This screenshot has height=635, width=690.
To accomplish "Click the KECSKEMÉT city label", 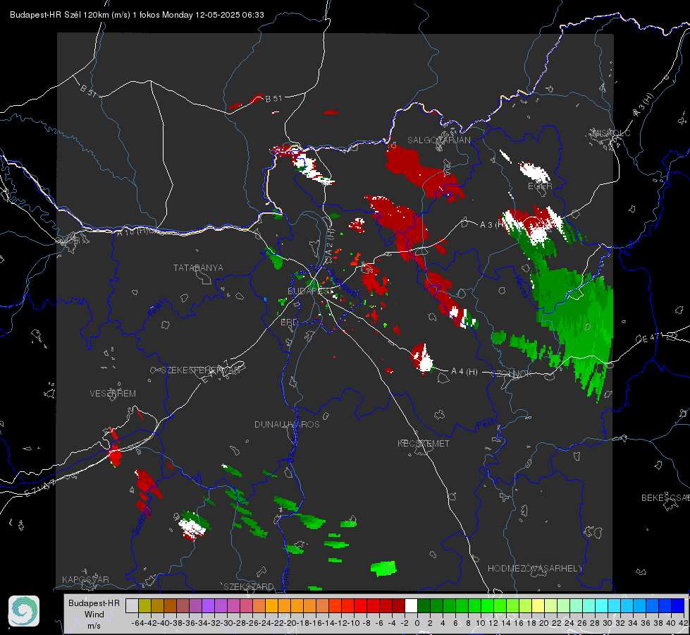I will 424,443.
